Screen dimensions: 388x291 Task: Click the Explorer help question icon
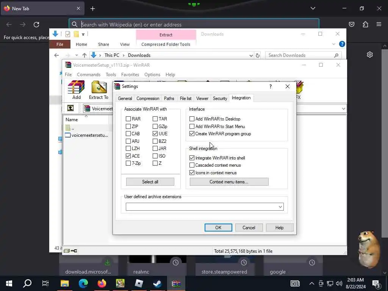(342, 44)
